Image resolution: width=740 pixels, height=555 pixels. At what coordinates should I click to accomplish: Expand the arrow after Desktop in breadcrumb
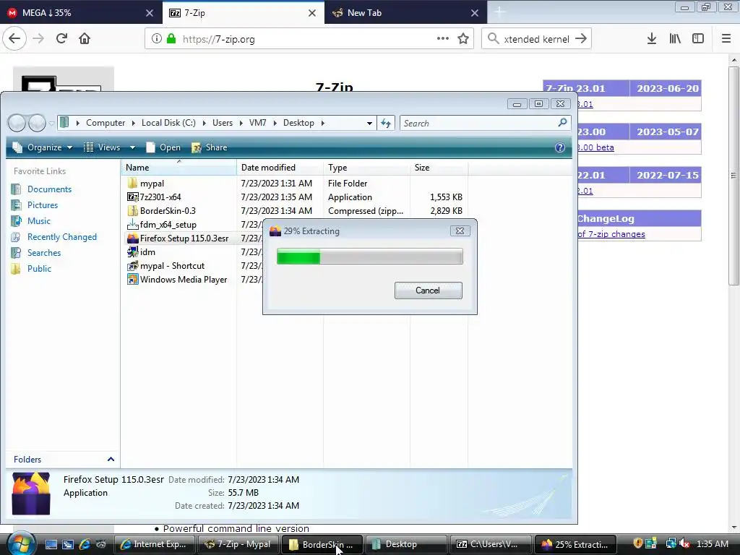[x=323, y=123]
